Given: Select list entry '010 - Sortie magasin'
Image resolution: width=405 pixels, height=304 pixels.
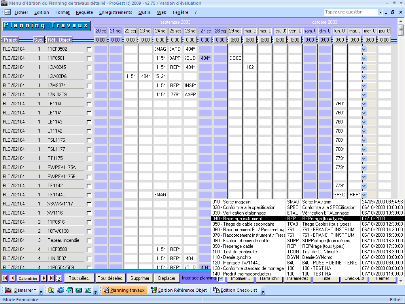Looking at the screenshot, I should tap(307, 202).
